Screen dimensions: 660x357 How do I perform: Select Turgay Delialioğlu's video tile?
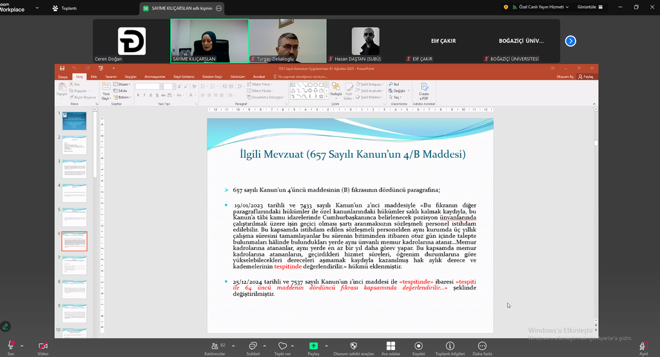287,41
